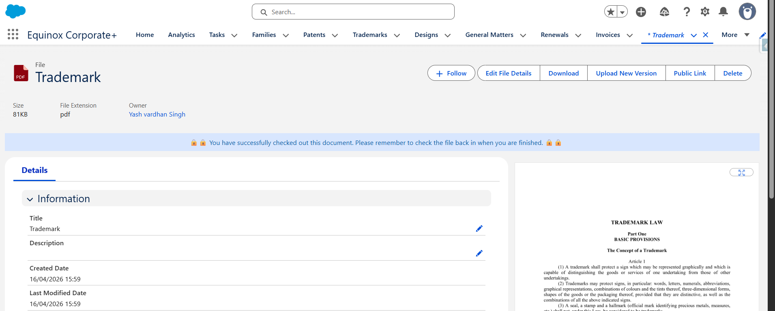775x311 pixels.
Task: Open the Patents tab dropdown chevron
Action: click(335, 35)
